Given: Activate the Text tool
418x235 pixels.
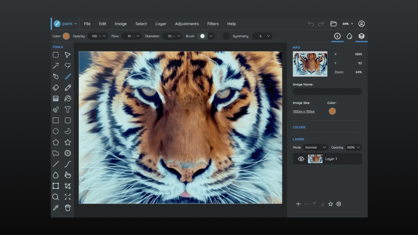Looking at the screenshot, I should point(68,109).
